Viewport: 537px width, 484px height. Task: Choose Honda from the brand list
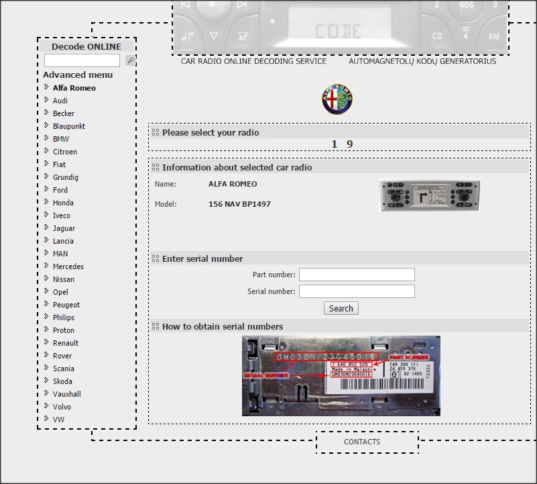pyautogui.click(x=64, y=203)
